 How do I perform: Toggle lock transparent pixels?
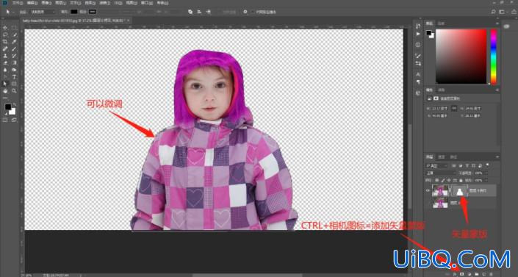[437, 181]
